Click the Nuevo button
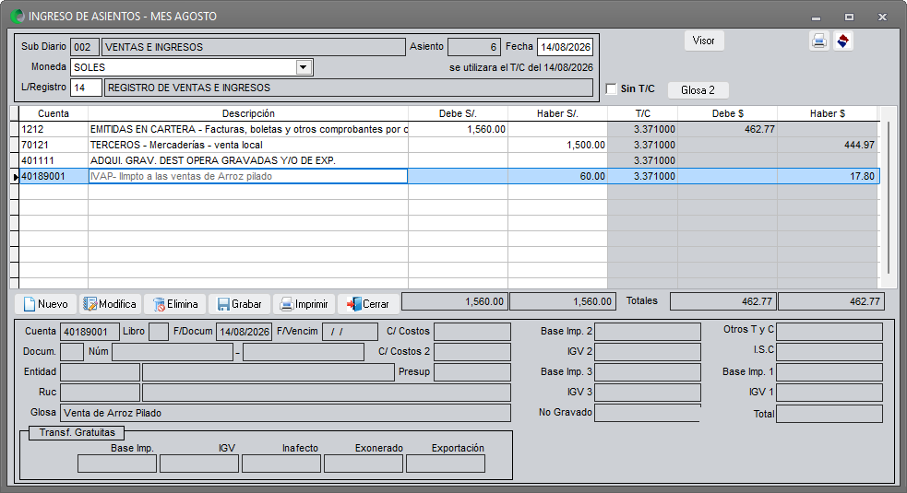Viewport: 907px width, 493px height. (45, 304)
